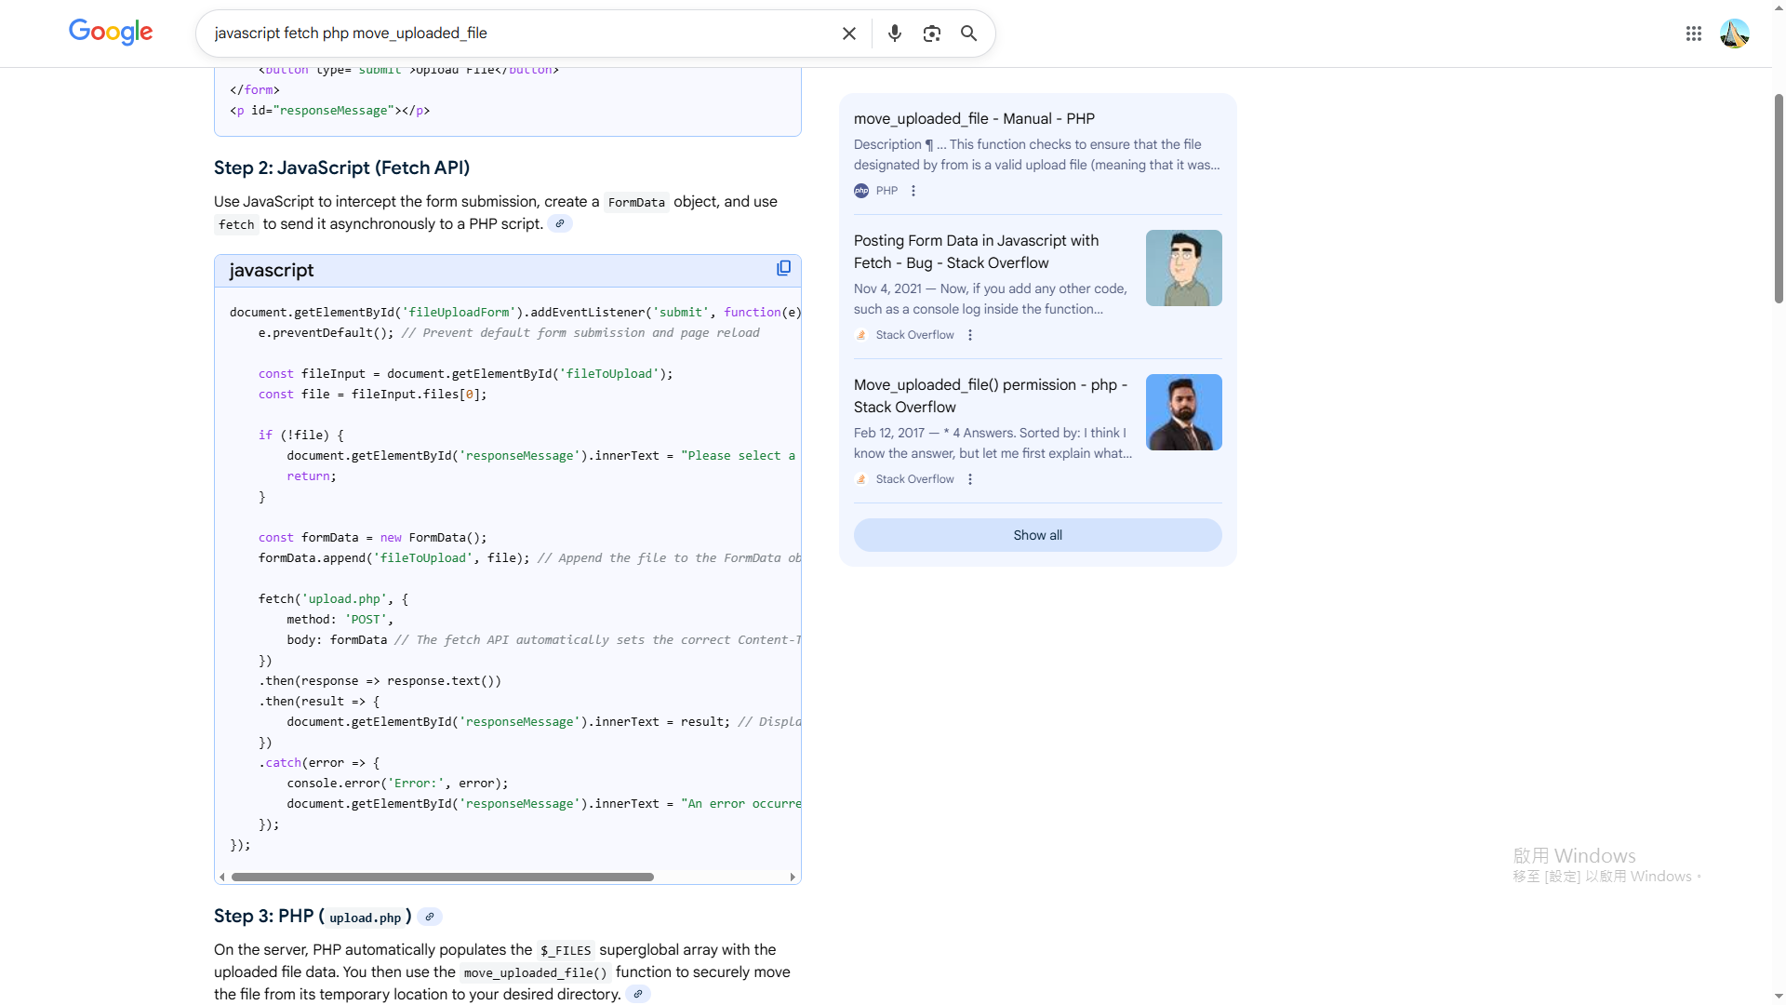This screenshot has height=1005, width=1786.
Task: Open search by image camera icon
Action: click(x=931, y=33)
